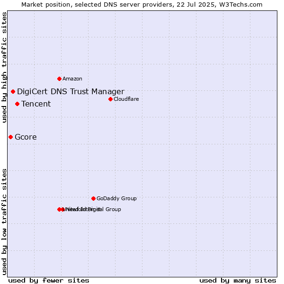Click the 'used by low traffic sites' axis label
The width and height of the screenshot is (284, 284).
tap(4, 222)
